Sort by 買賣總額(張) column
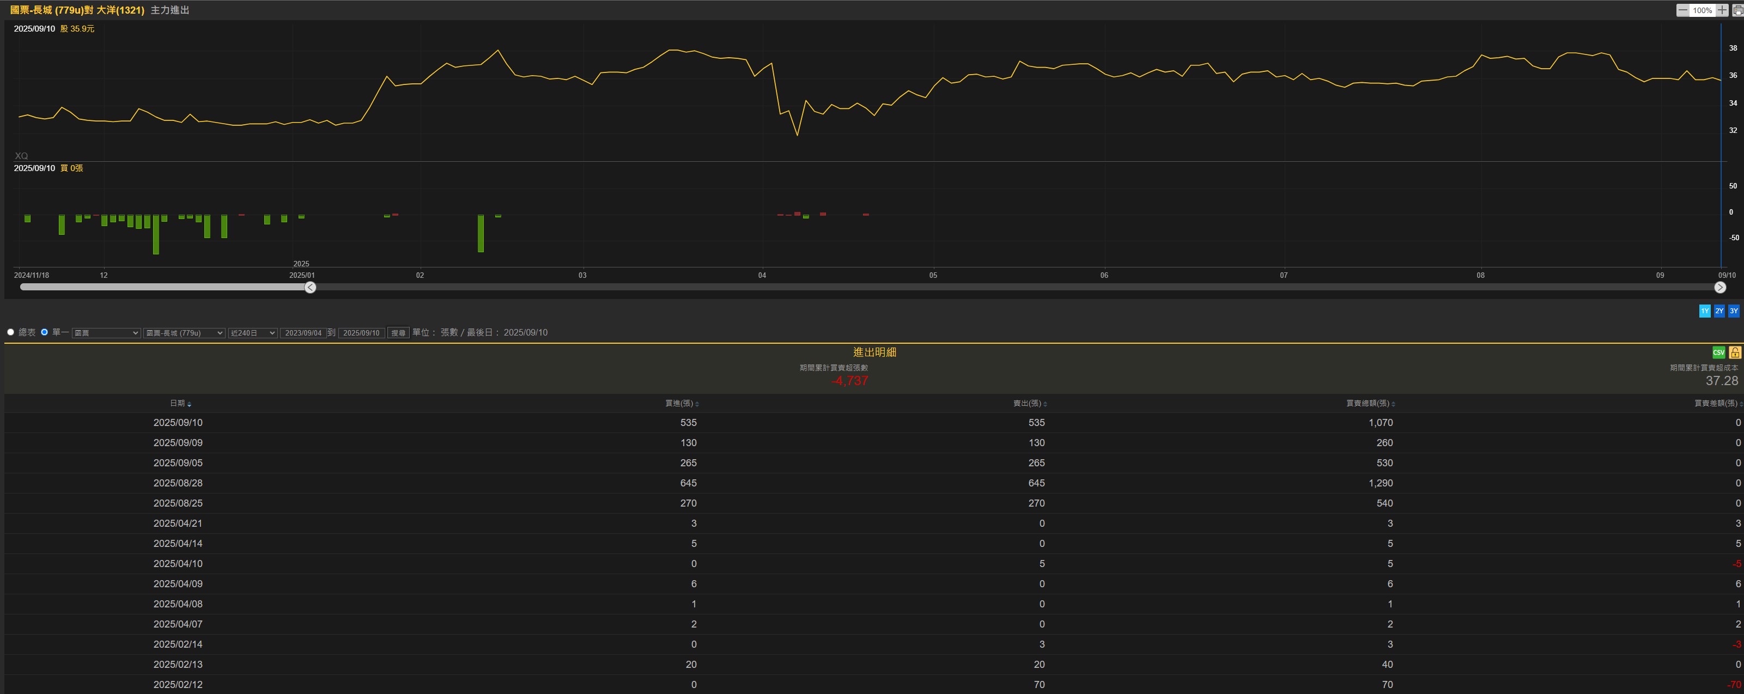 tap(1369, 404)
